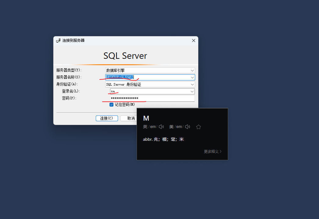Click the 身份验证(A) label
Screen dimensions: 319x219
click(67, 84)
